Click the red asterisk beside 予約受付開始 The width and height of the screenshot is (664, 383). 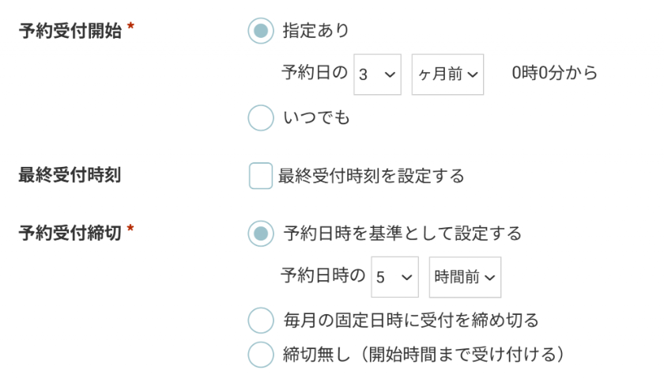130,29
